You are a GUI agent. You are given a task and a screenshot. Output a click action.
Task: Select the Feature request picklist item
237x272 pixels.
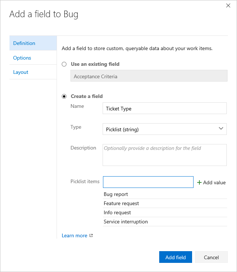click(x=121, y=203)
